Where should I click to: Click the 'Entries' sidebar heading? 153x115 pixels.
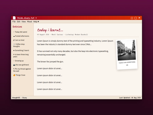point(17,27)
